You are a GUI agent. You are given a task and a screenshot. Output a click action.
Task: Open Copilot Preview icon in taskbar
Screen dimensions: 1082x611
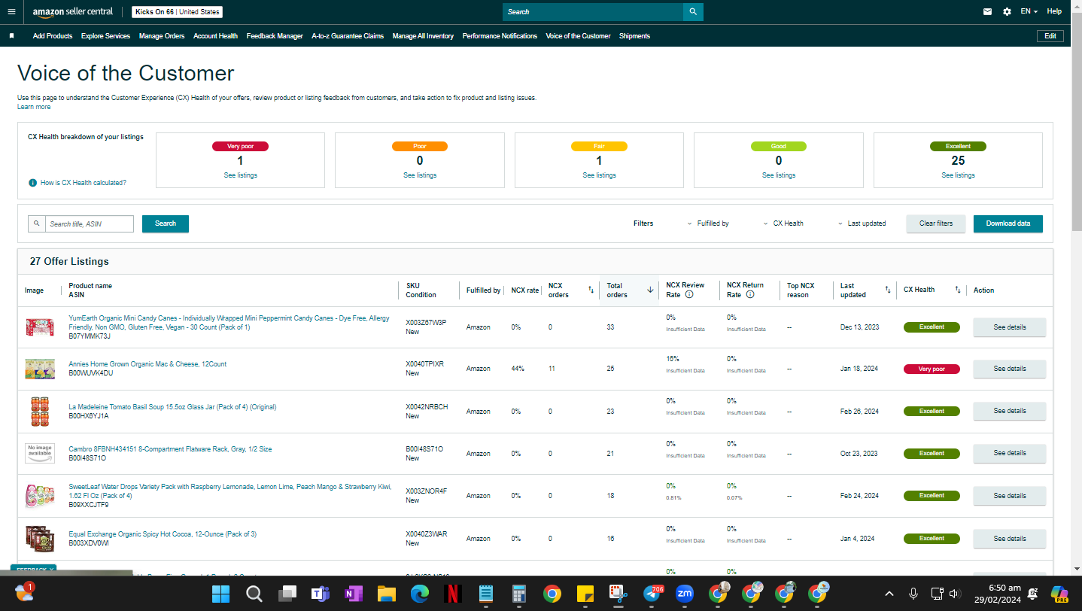[1059, 594]
